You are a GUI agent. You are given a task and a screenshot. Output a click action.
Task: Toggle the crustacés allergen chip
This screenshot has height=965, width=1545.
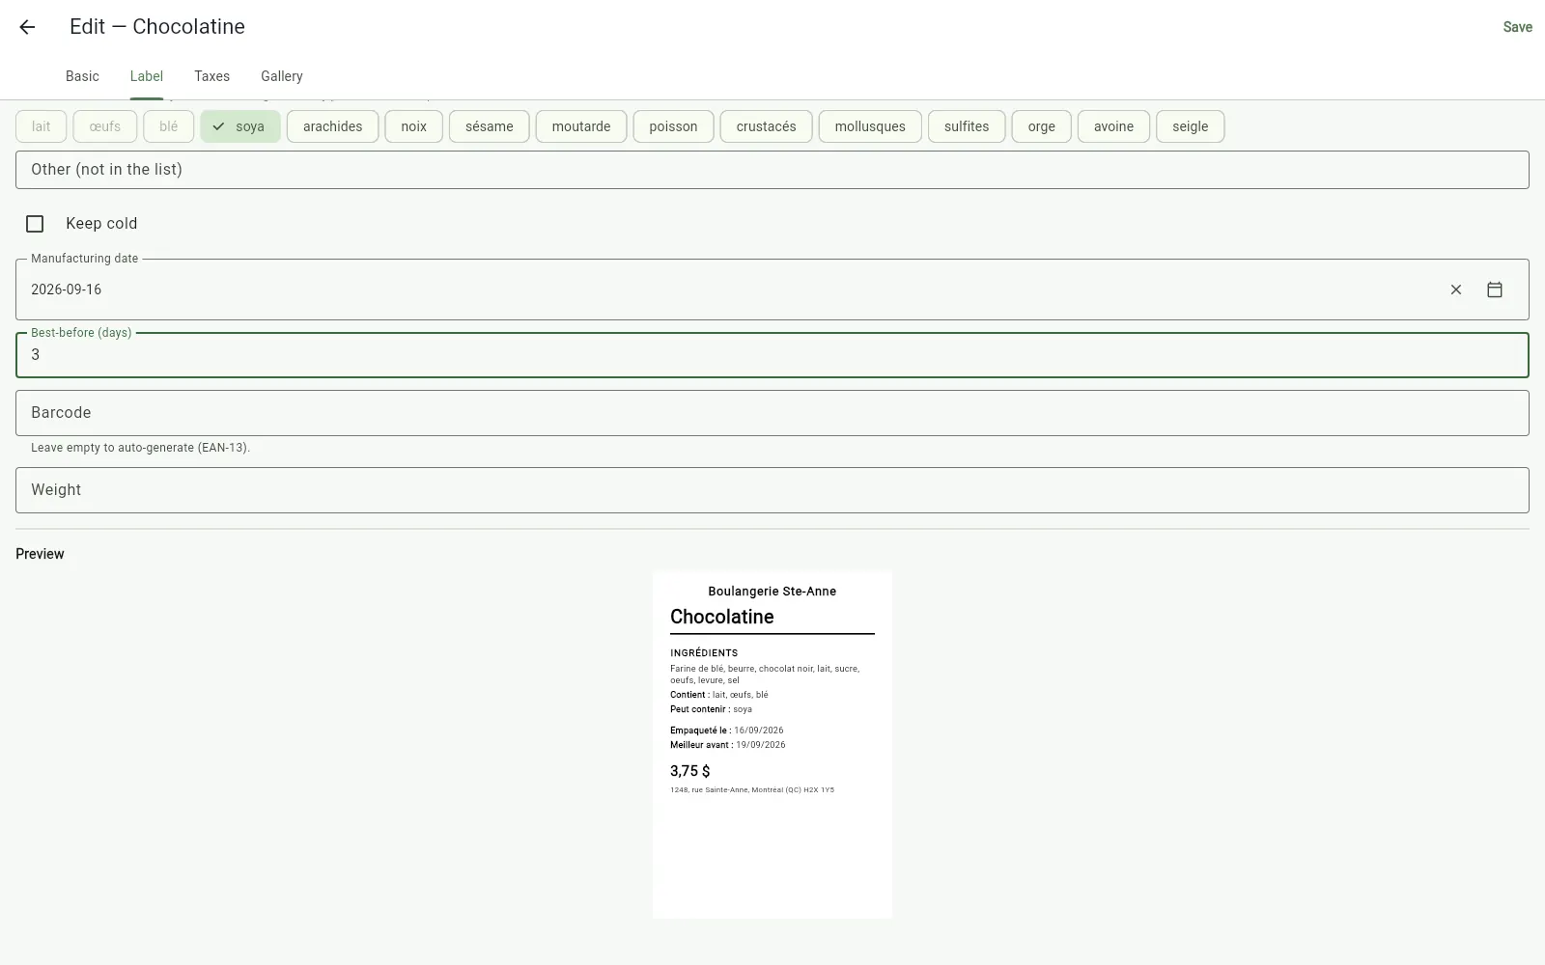point(767,126)
